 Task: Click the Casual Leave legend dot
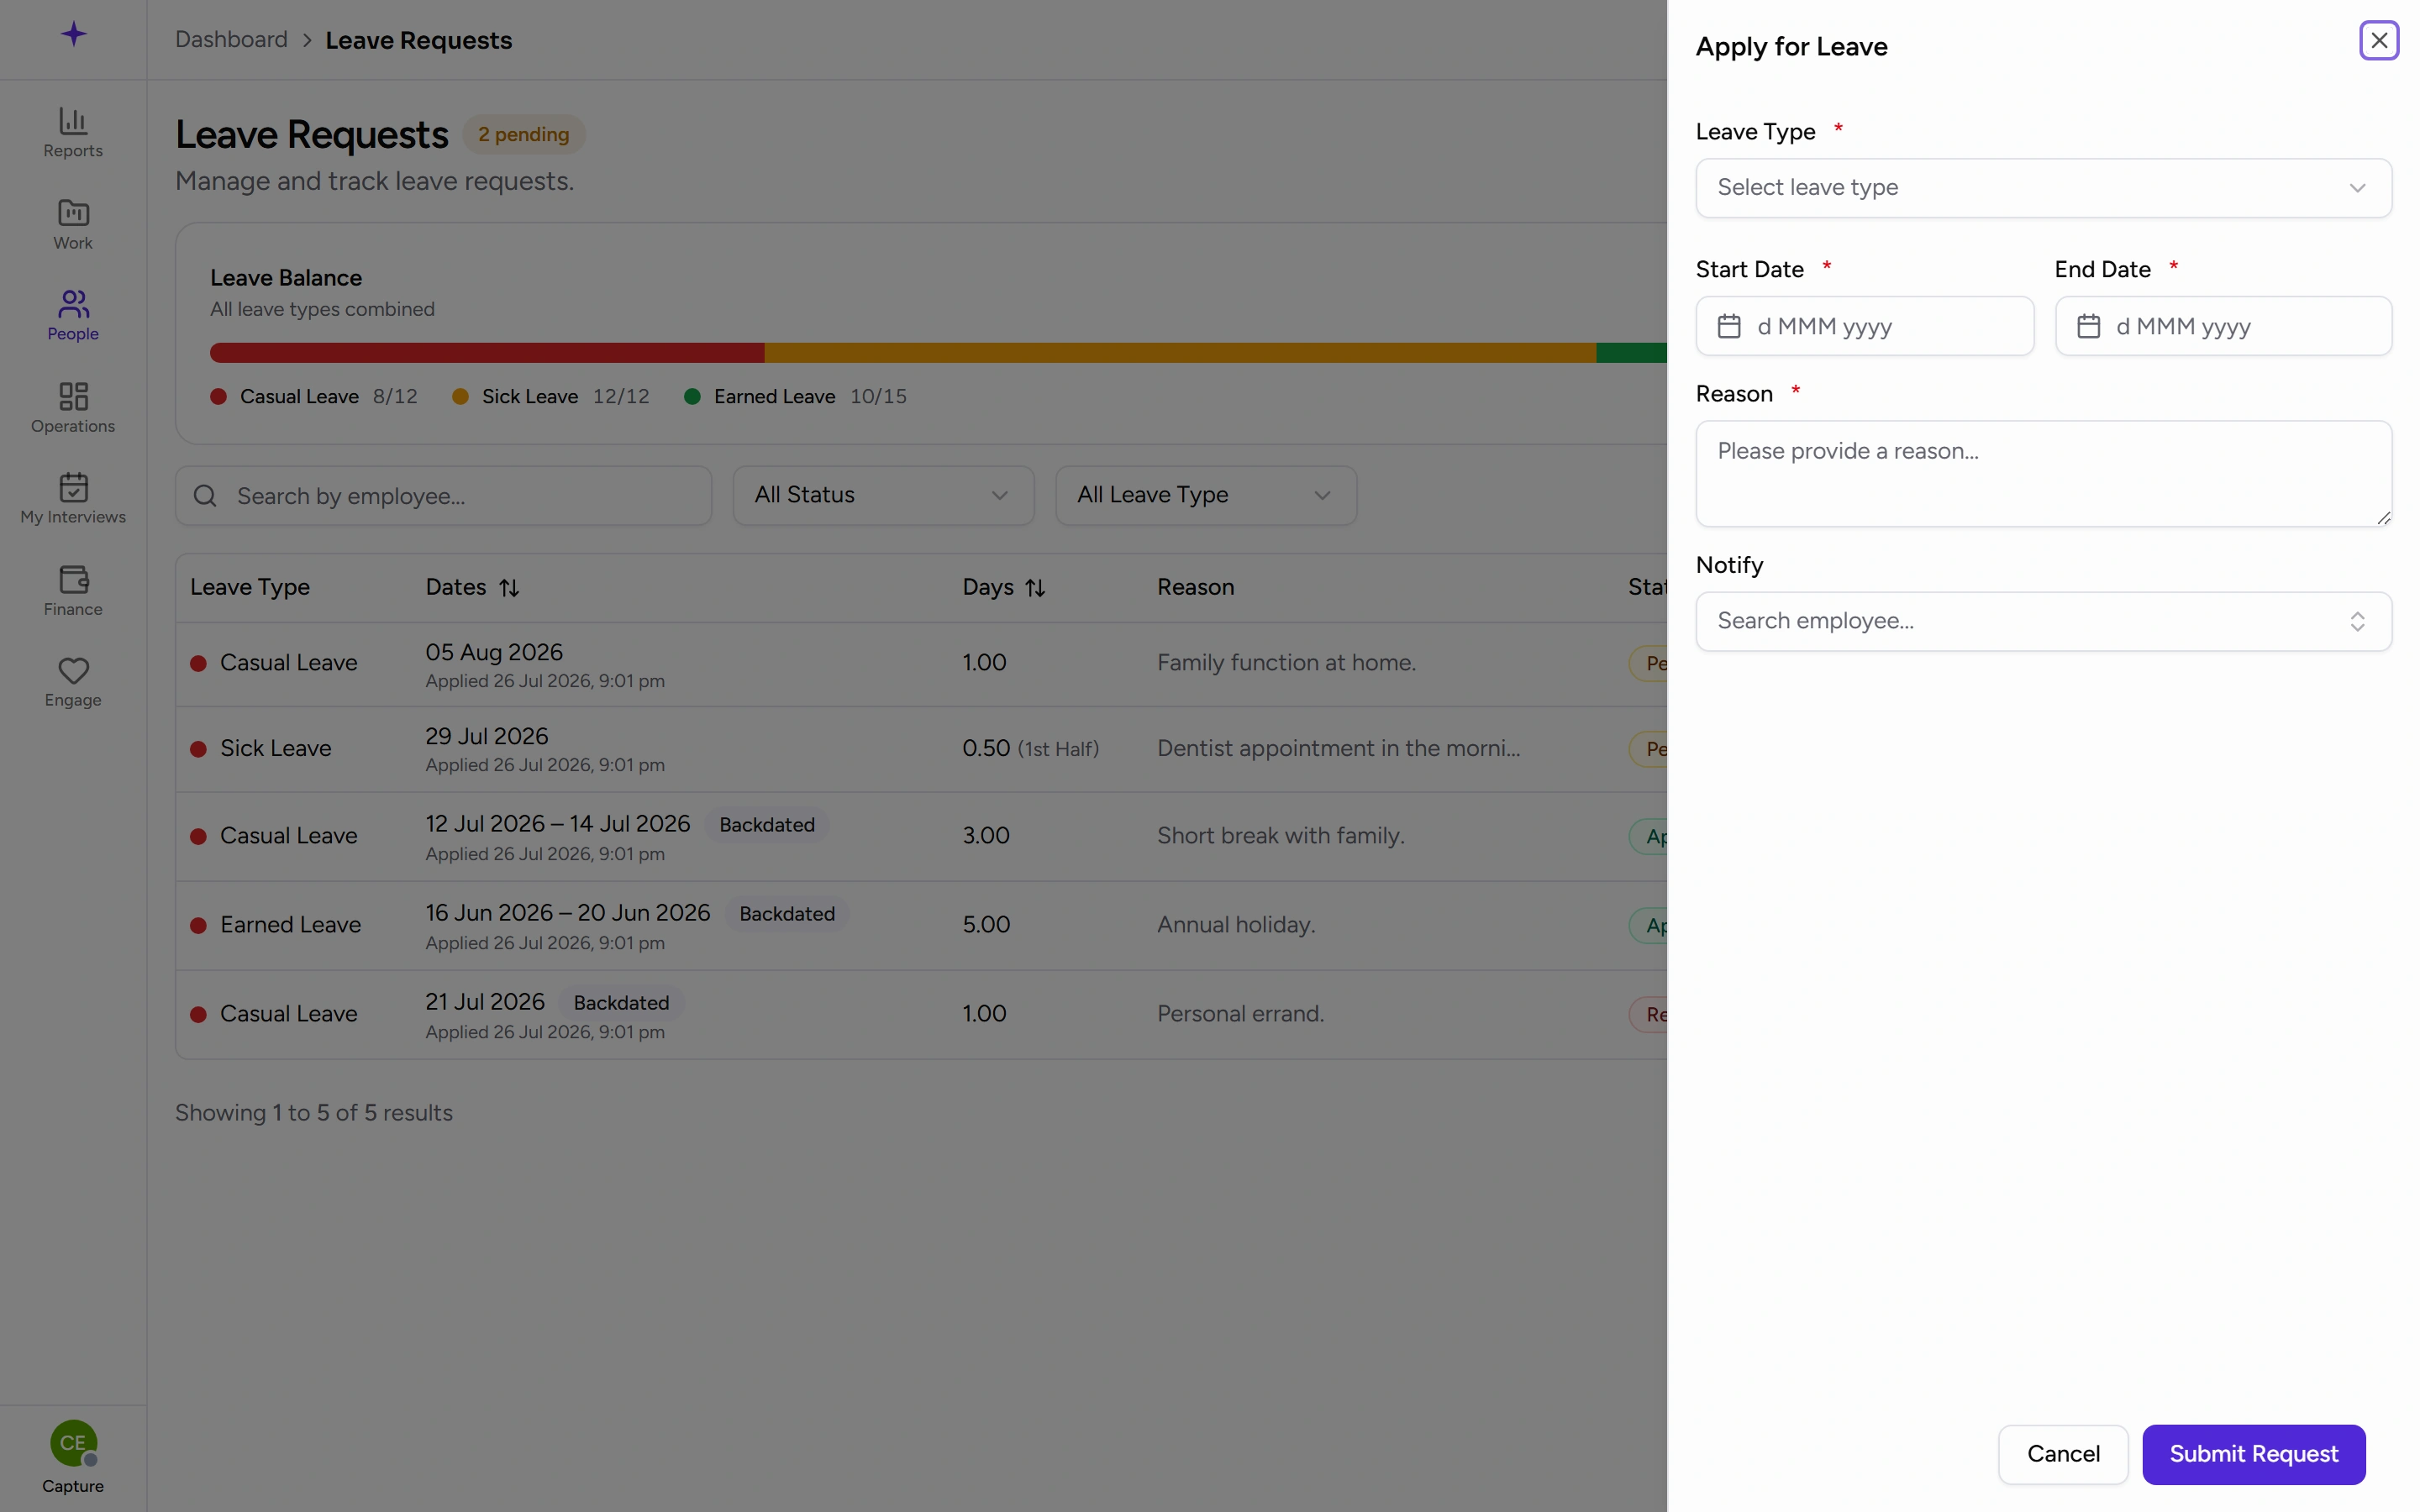pyautogui.click(x=218, y=397)
